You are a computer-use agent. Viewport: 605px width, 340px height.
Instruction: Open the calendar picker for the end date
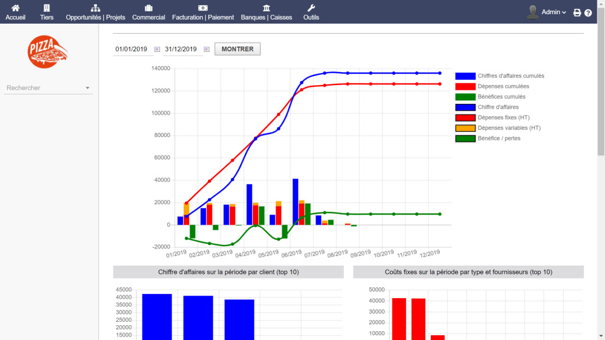pyautogui.click(x=206, y=50)
